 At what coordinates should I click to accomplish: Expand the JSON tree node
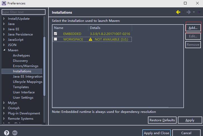click(4, 45)
